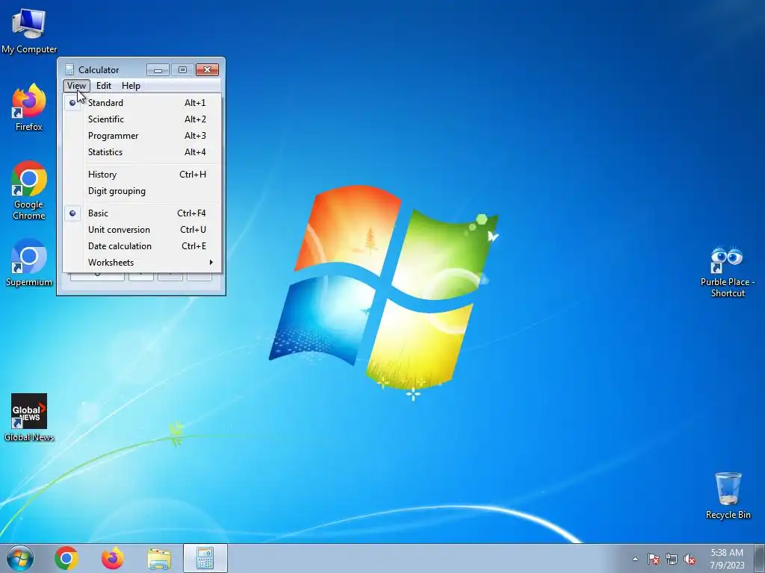
Task: Open Date calculation panel
Action: point(141,246)
